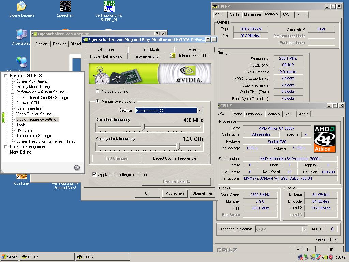This screenshot has height=262, width=349.
Task: Expand the Desktop Management tree node
Action: coord(6,147)
